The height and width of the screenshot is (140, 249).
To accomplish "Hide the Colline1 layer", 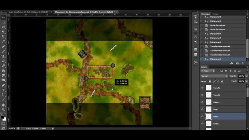I will pyautogui.click(x=202, y=102).
